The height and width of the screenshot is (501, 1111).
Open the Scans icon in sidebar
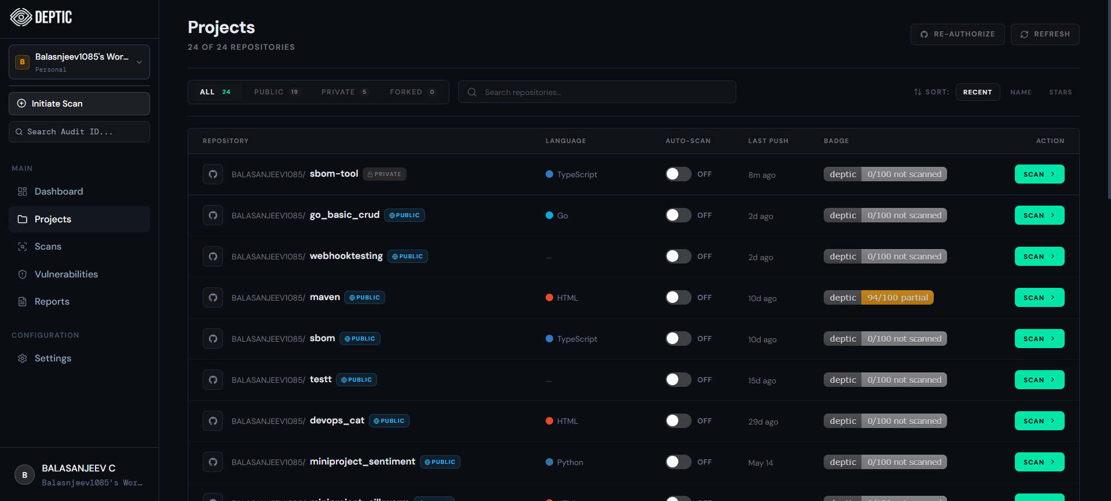[x=23, y=247]
